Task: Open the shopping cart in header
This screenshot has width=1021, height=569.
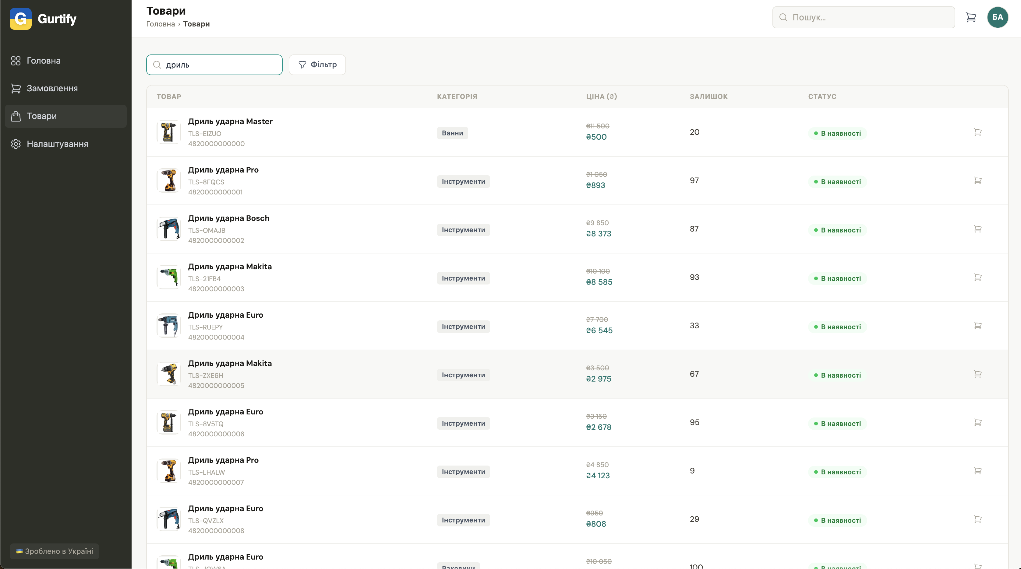Action: pos(971,17)
